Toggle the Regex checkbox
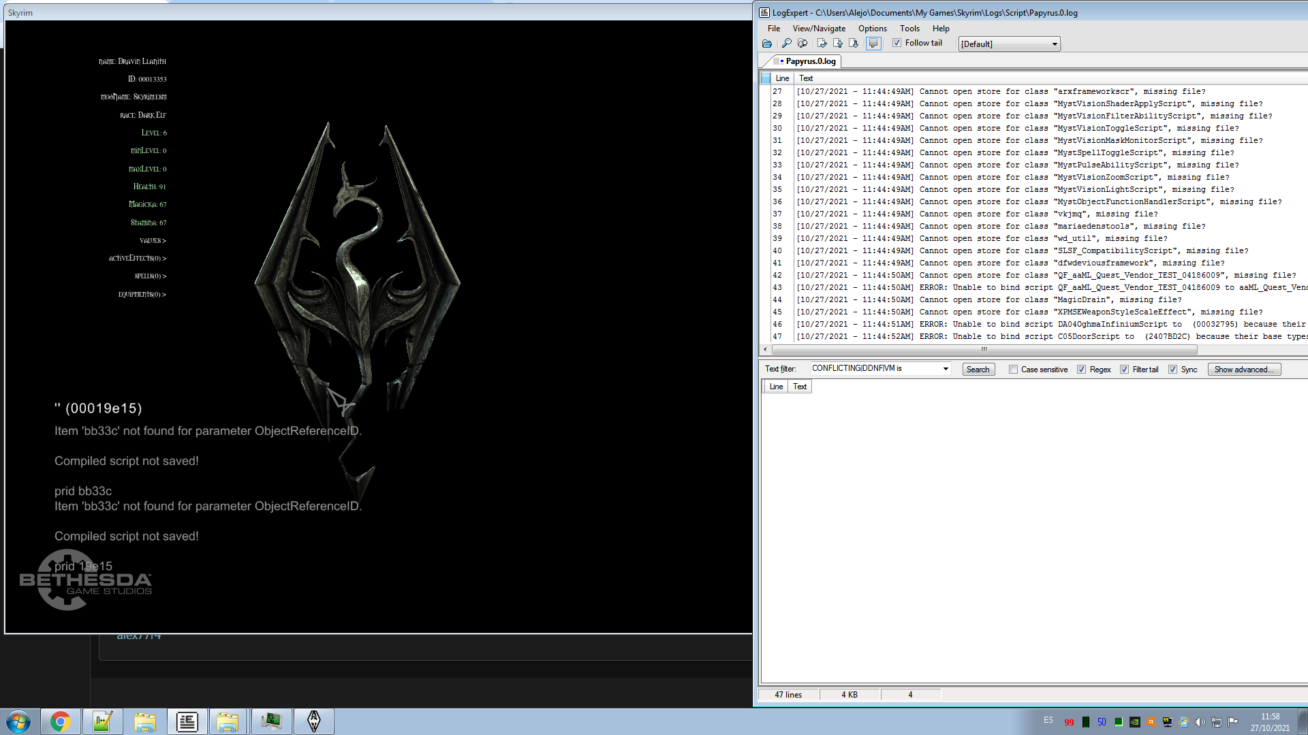 tap(1082, 370)
